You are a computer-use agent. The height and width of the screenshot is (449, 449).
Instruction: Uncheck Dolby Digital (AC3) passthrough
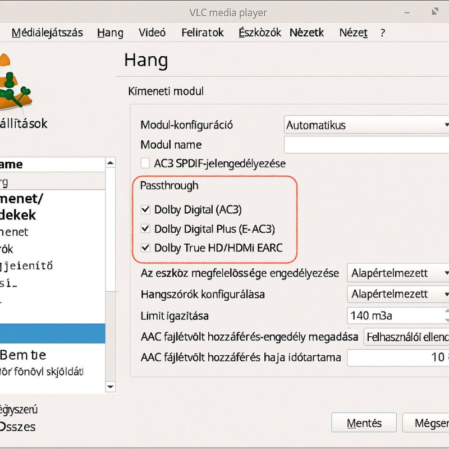(x=146, y=210)
